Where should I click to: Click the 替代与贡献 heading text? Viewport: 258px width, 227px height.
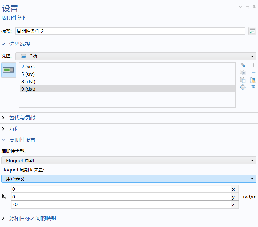22,118
